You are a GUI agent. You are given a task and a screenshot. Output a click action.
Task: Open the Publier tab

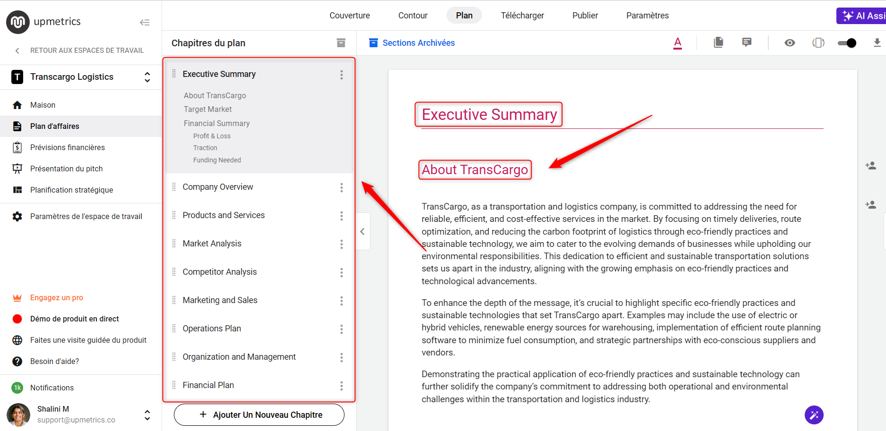pos(585,16)
